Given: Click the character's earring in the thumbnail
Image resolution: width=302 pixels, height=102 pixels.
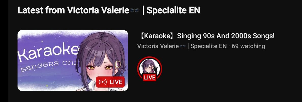Looking at the screenshot, I should [x=118, y=64].
